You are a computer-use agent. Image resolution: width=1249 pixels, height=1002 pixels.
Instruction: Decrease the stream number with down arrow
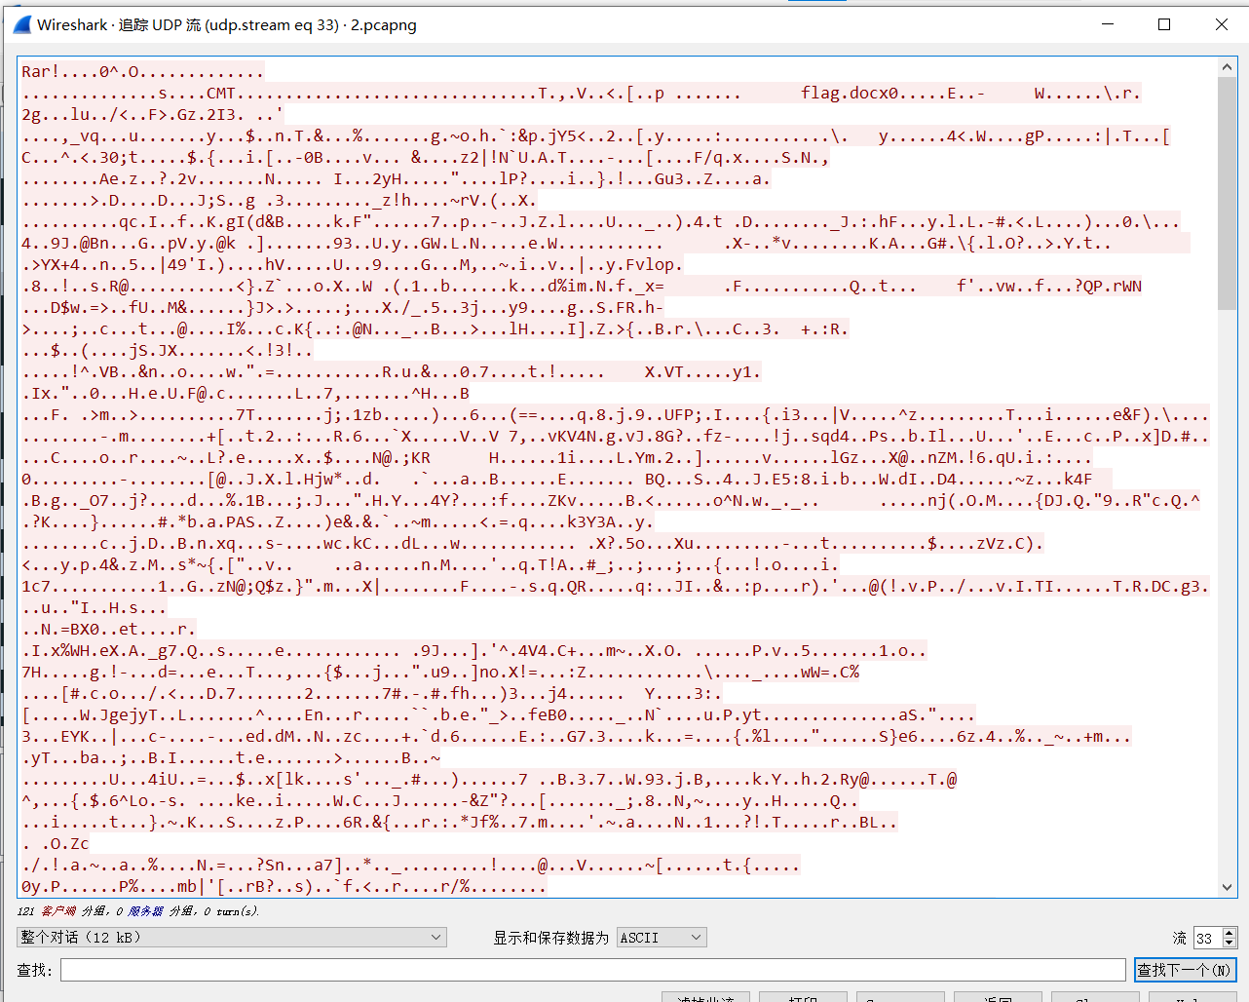[1230, 943]
